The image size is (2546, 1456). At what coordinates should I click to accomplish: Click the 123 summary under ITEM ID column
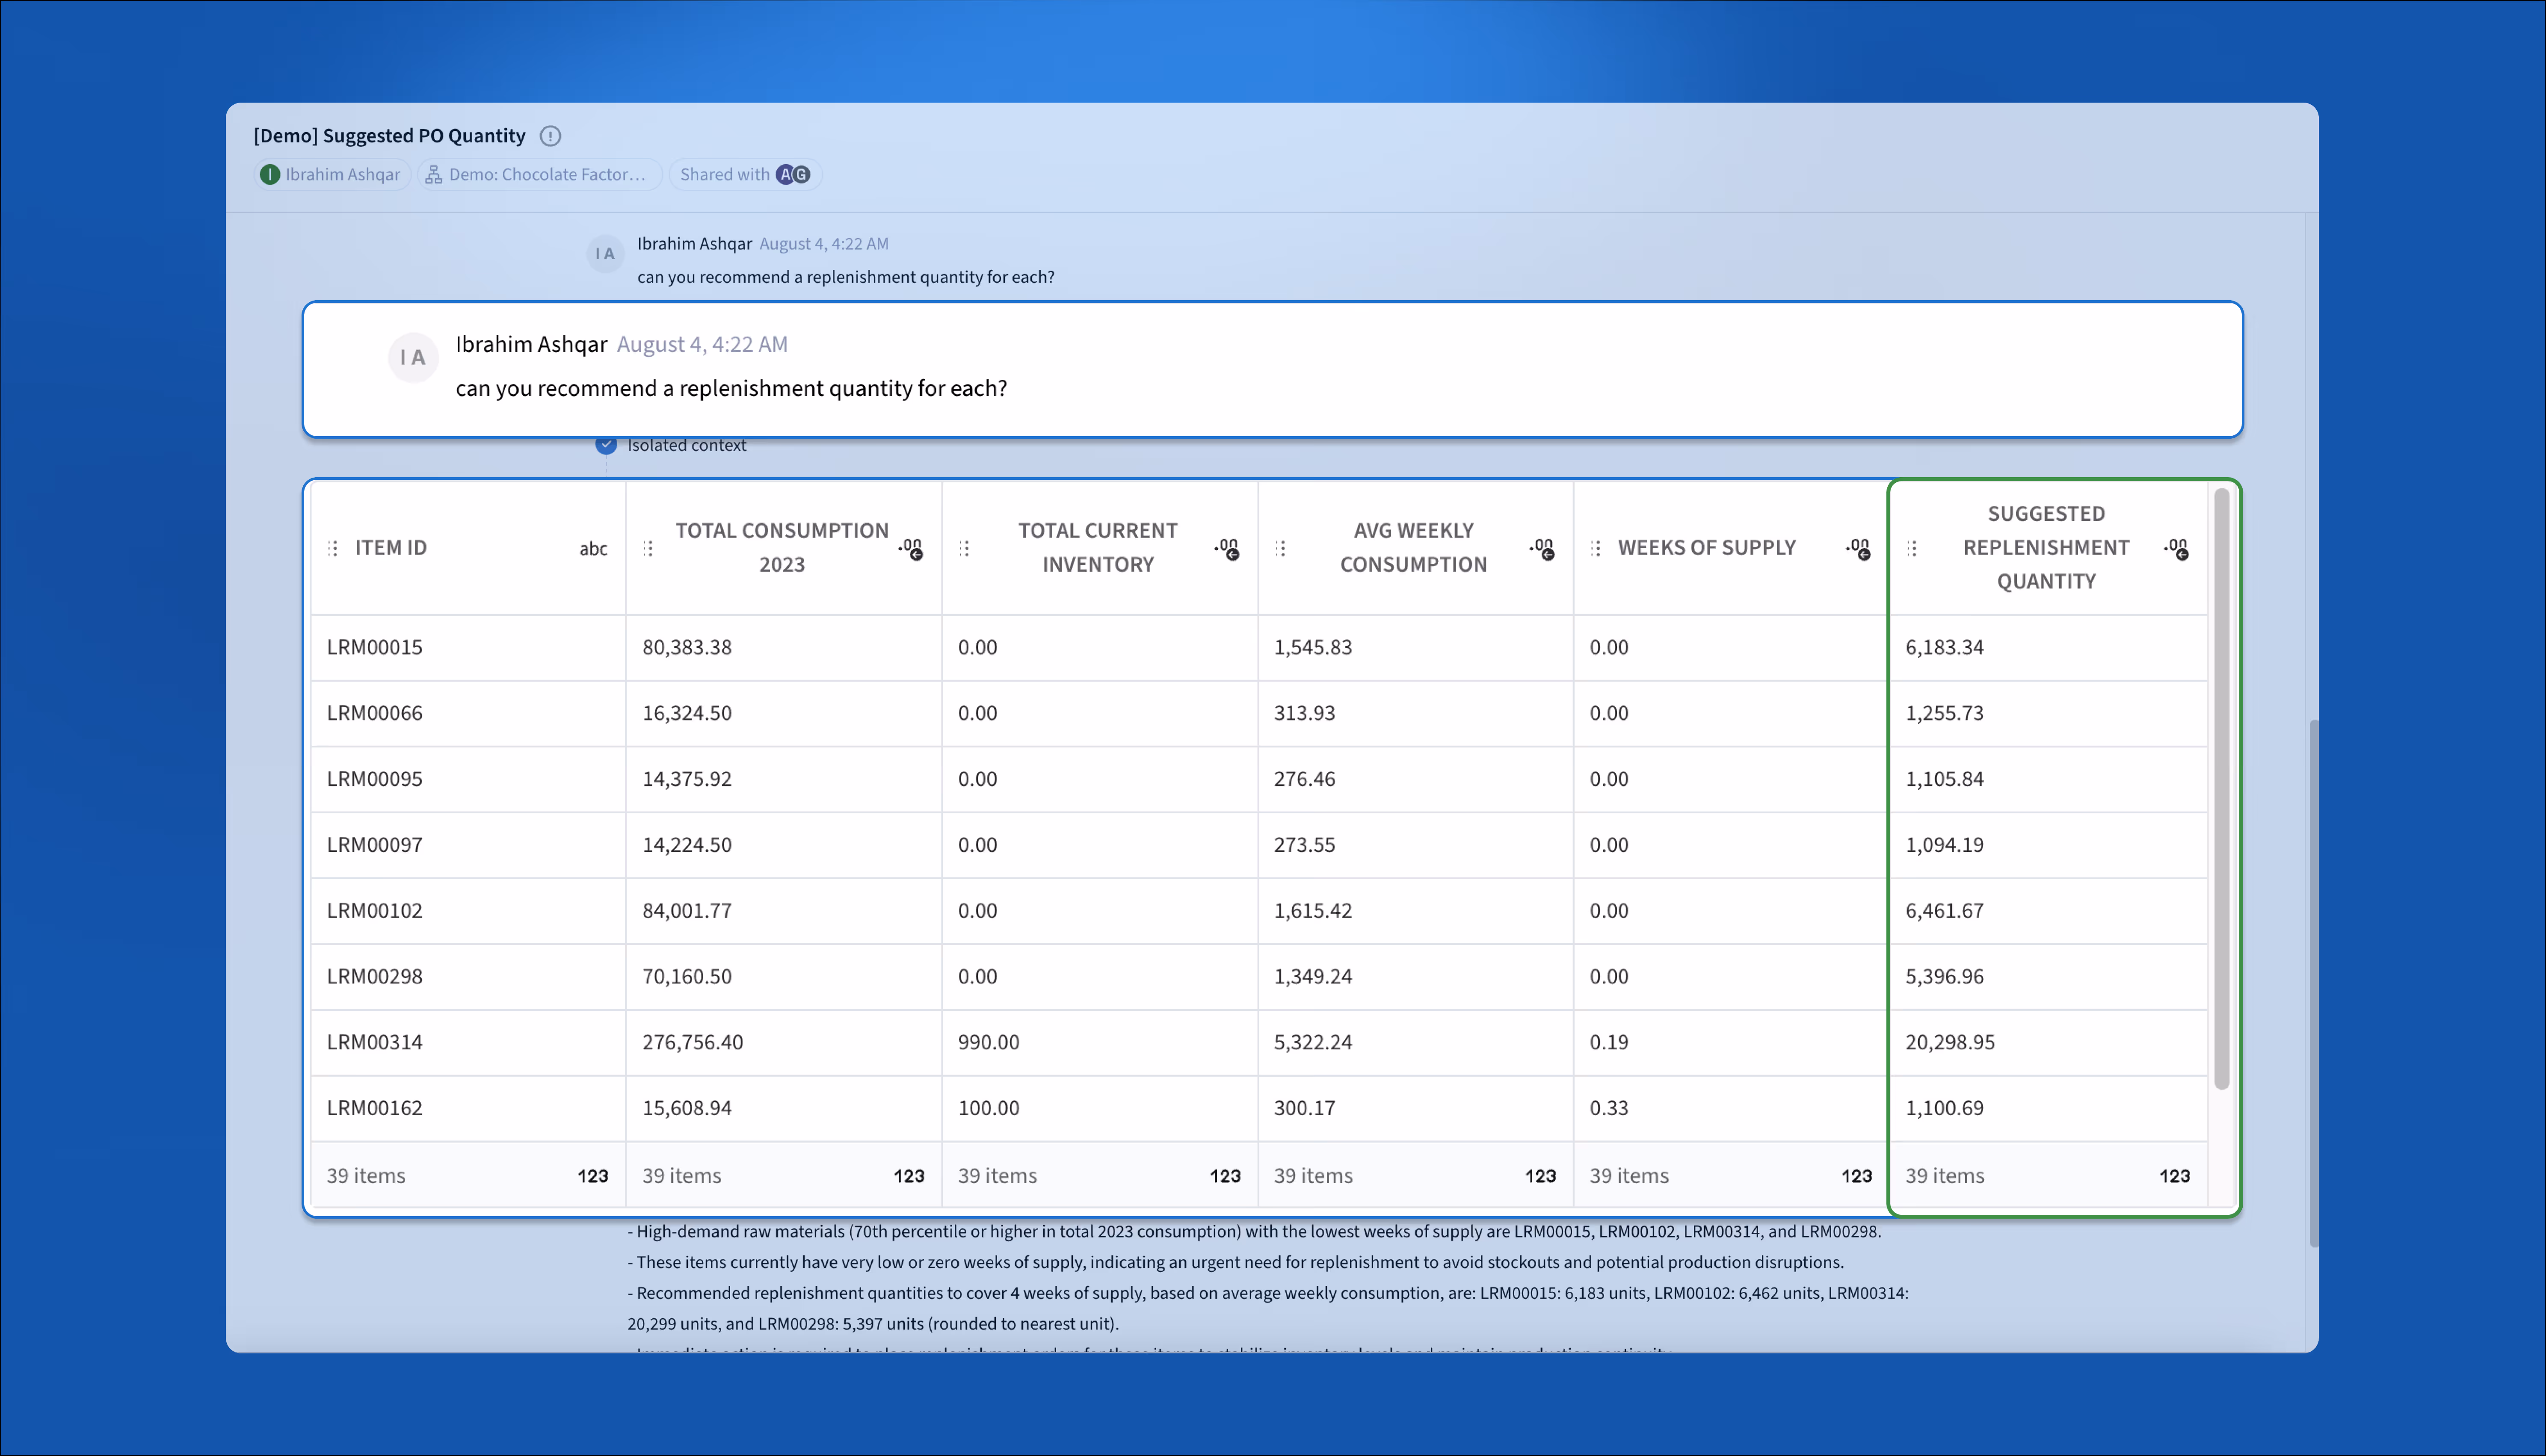592,1176
